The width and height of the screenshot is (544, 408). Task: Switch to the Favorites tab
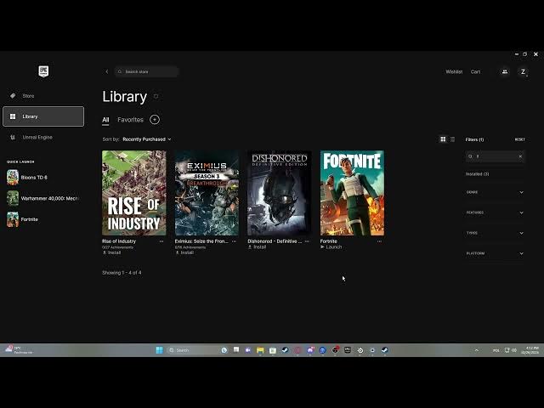click(x=130, y=120)
